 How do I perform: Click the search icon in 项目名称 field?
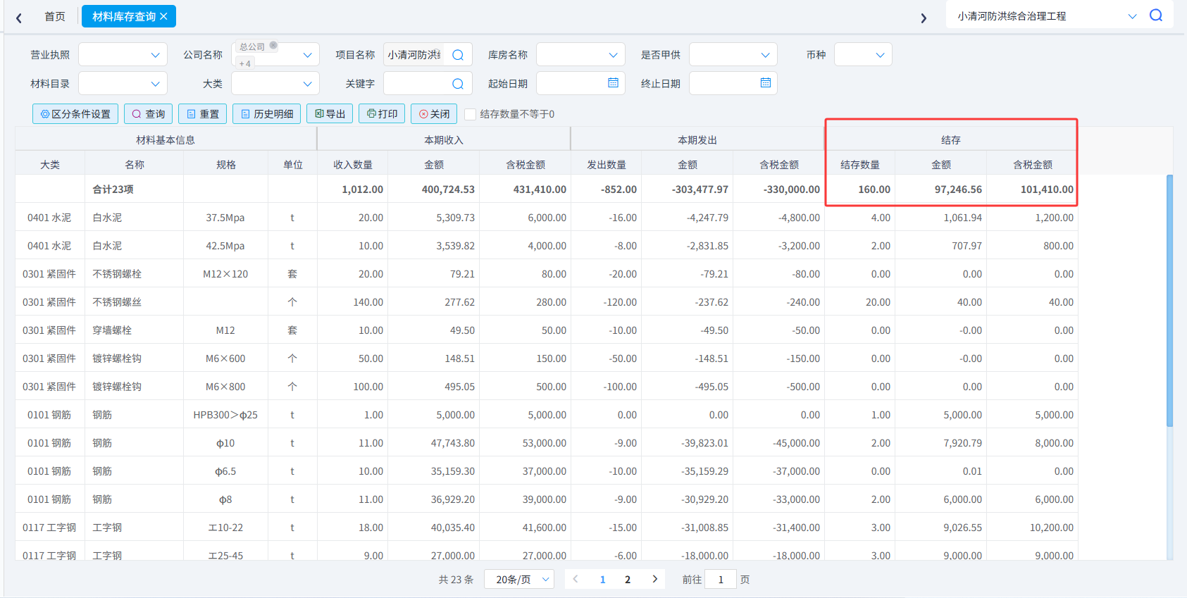pos(458,55)
